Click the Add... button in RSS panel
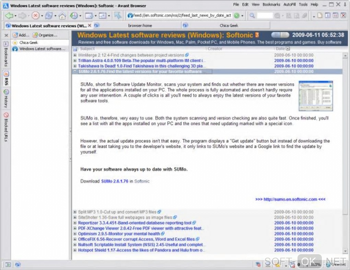This screenshot has height=270, width=350. point(21,35)
